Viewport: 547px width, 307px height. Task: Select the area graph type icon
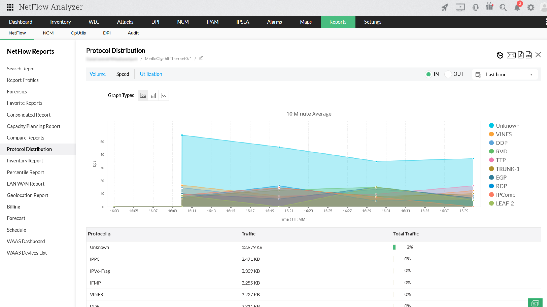(x=143, y=95)
